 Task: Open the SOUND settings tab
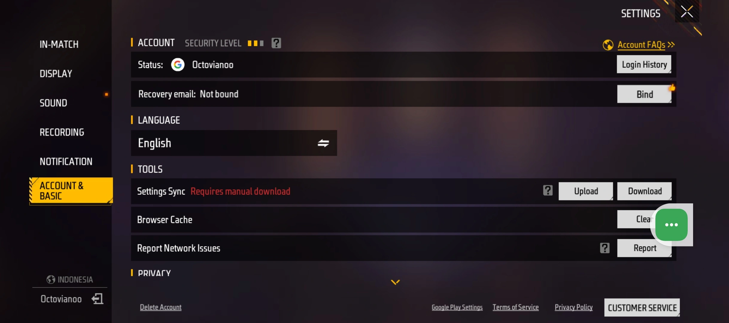(x=53, y=103)
